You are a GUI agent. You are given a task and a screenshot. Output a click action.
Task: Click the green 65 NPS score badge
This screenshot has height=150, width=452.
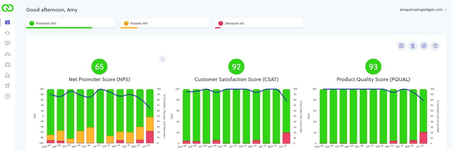click(99, 67)
